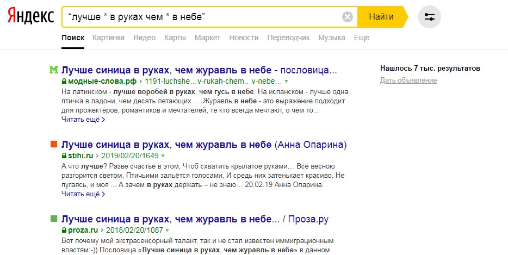This screenshot has width=508, height=255.
Task: Expand Читать ещё under the stihi.ru result
Action: (x=83, y=194)
